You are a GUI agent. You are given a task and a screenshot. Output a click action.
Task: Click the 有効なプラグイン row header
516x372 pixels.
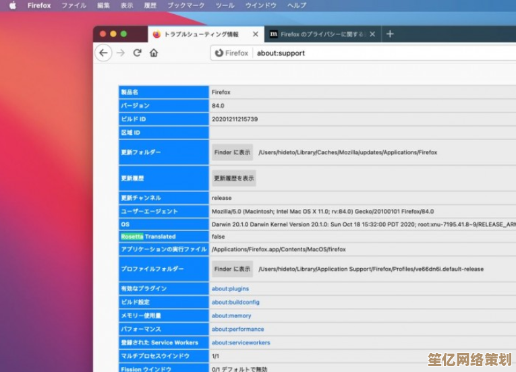click(x=163, y=288)
